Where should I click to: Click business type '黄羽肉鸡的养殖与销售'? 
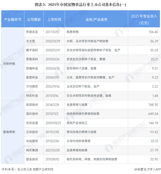[x=81, y=132]
